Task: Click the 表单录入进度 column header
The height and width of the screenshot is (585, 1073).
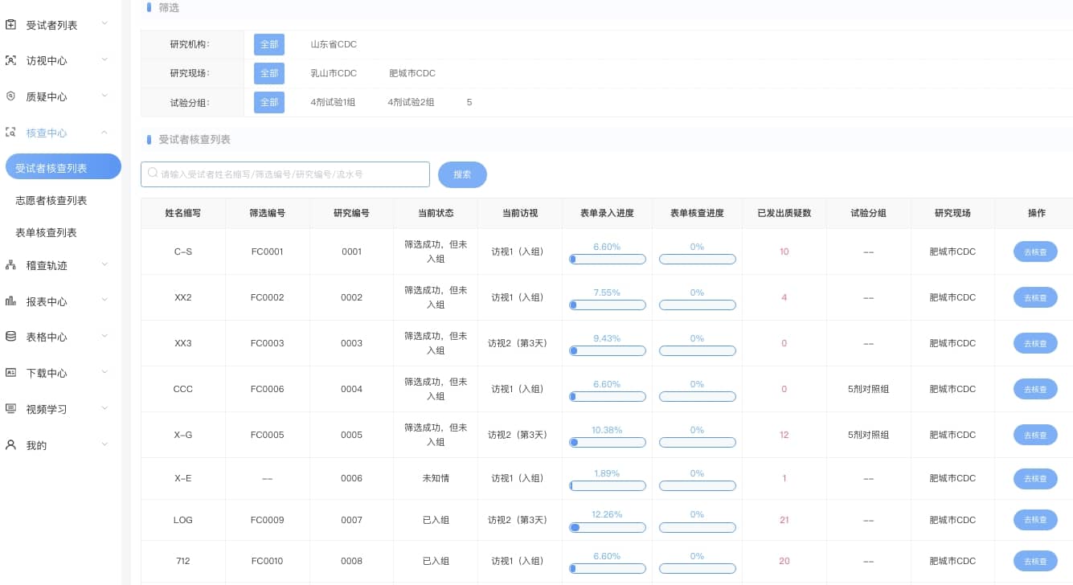Action: coord(607,213)
